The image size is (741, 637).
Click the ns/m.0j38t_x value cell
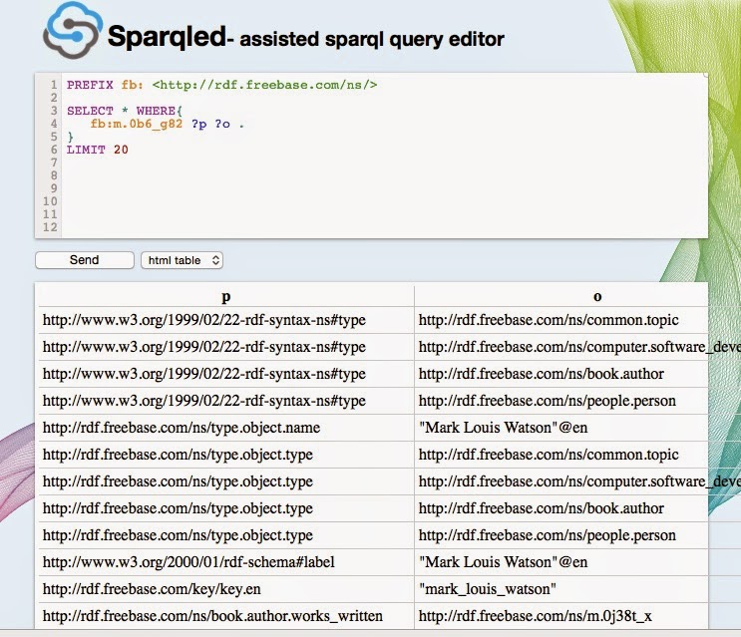tap(560, 616)
